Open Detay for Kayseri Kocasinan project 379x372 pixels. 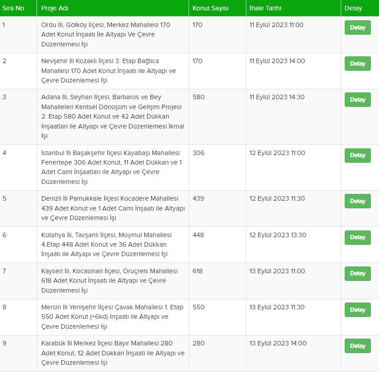click(357, 273)
